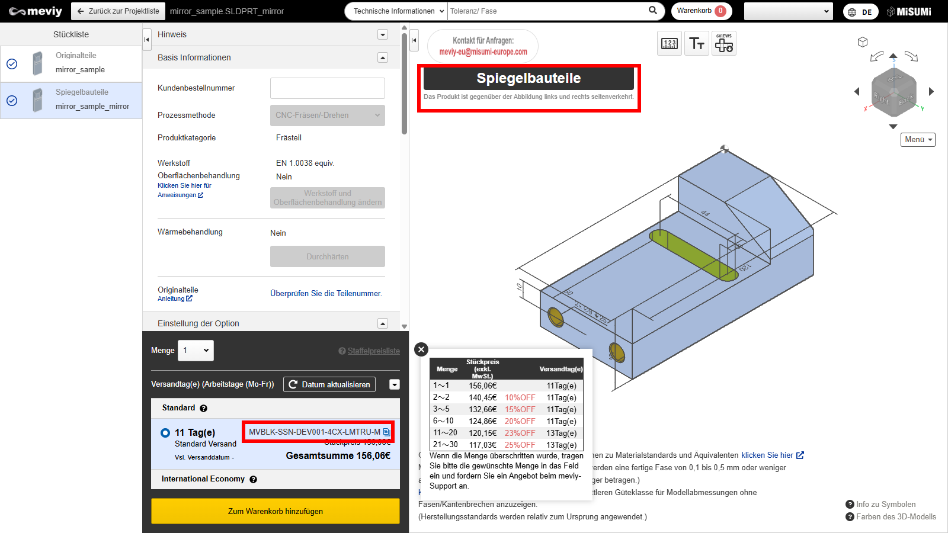This screenshot has height=533, width=948.
Task: Click help icon next to International Economy
Action: click(254, 480)
